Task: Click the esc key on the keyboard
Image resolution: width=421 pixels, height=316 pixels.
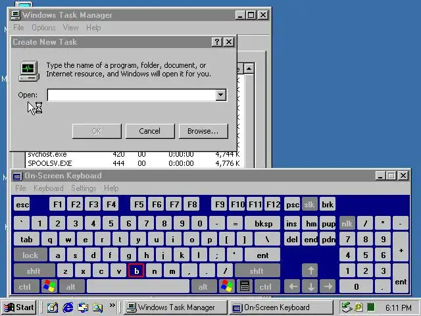Action: [x=22, y=205]
